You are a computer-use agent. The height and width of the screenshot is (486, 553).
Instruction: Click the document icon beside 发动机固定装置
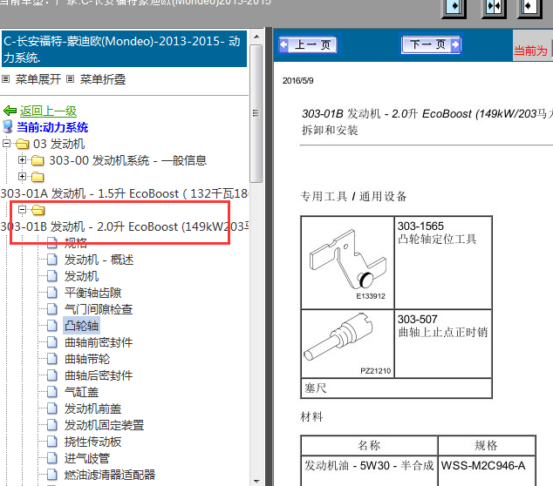coord(52,425)
